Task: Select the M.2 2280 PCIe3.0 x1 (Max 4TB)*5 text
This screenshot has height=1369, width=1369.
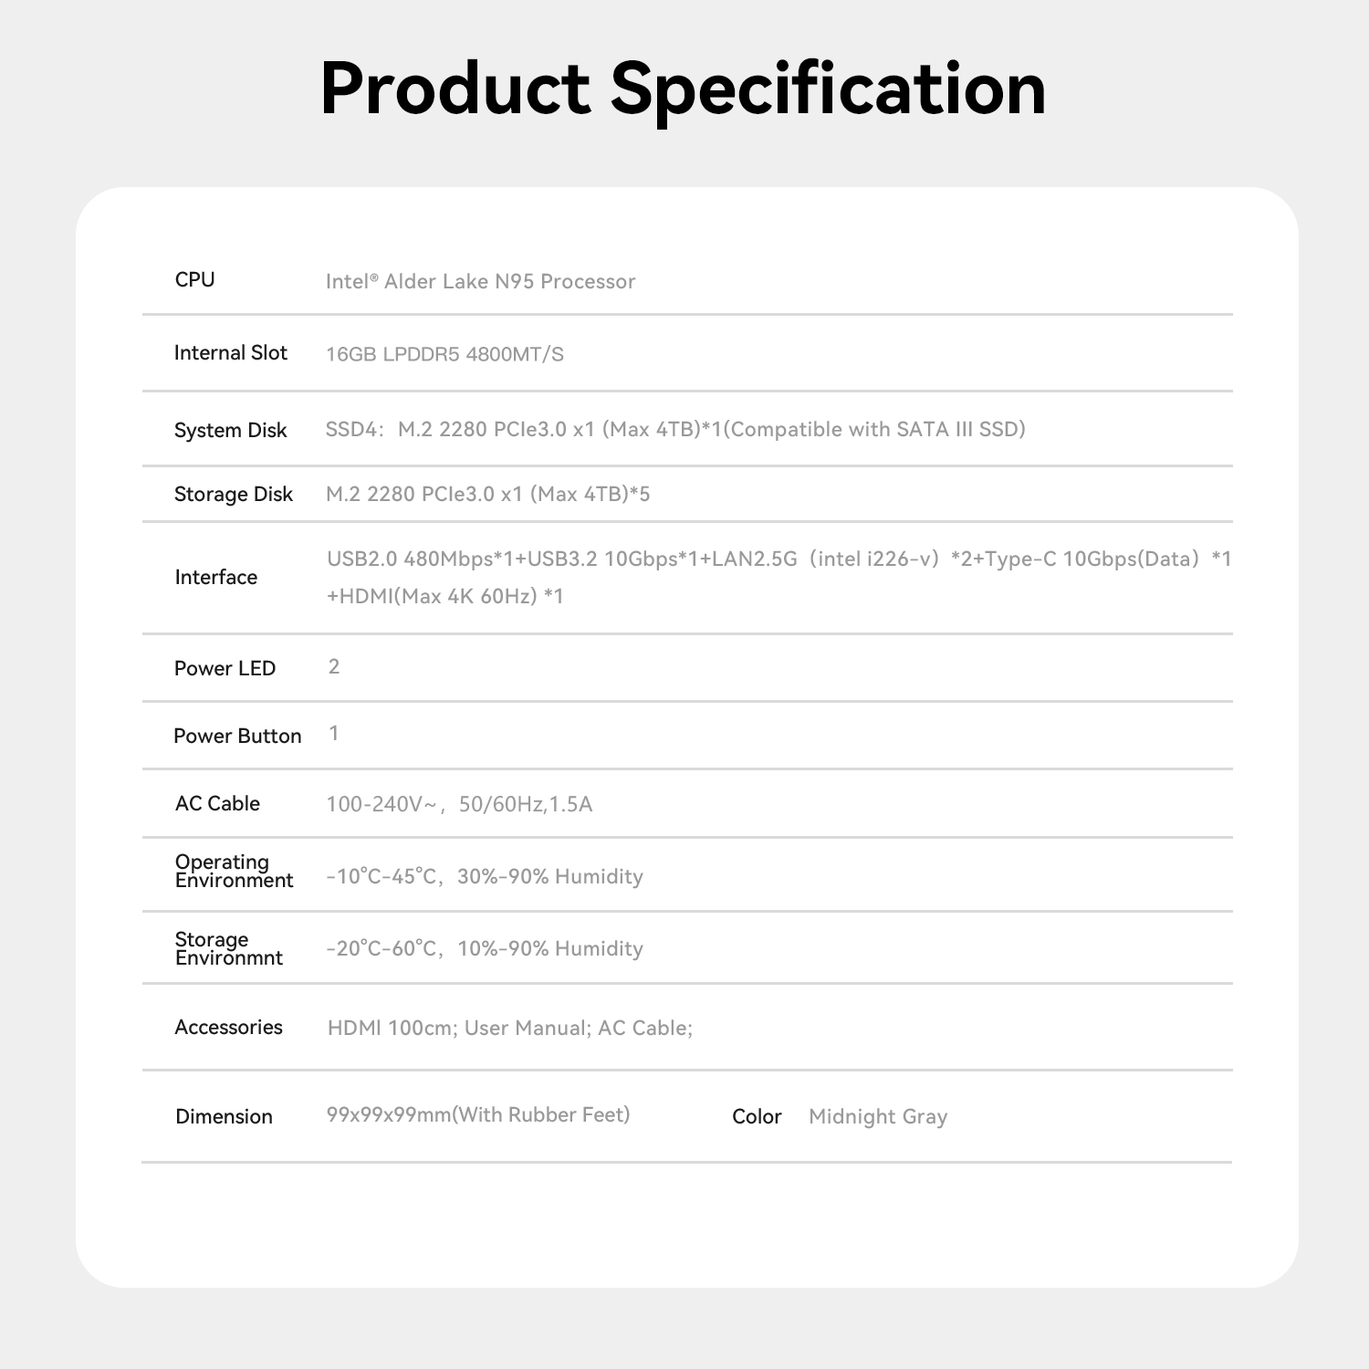Action: click(487, 494)
